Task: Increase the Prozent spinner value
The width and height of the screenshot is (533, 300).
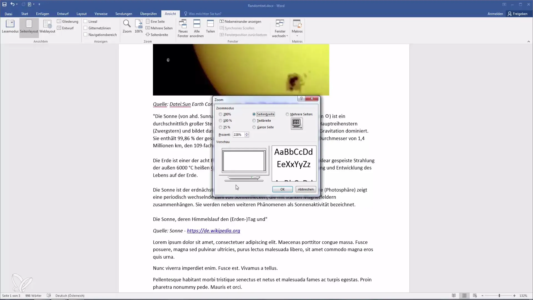Action: pyautogui.click(x=247, y=133)
